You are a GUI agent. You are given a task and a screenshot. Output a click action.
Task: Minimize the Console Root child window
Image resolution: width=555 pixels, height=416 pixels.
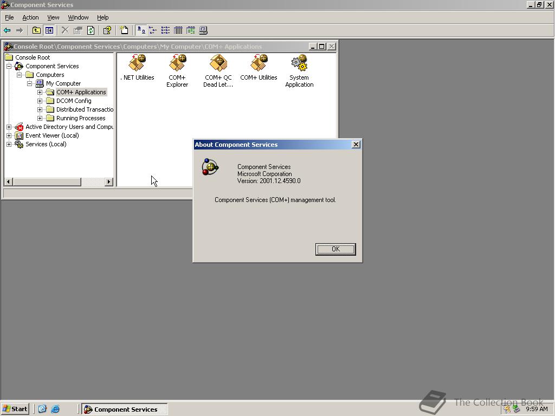tap(313, 47)
